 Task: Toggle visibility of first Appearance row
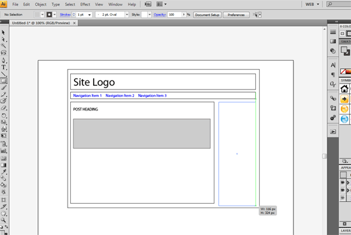(x=343, y=183)
